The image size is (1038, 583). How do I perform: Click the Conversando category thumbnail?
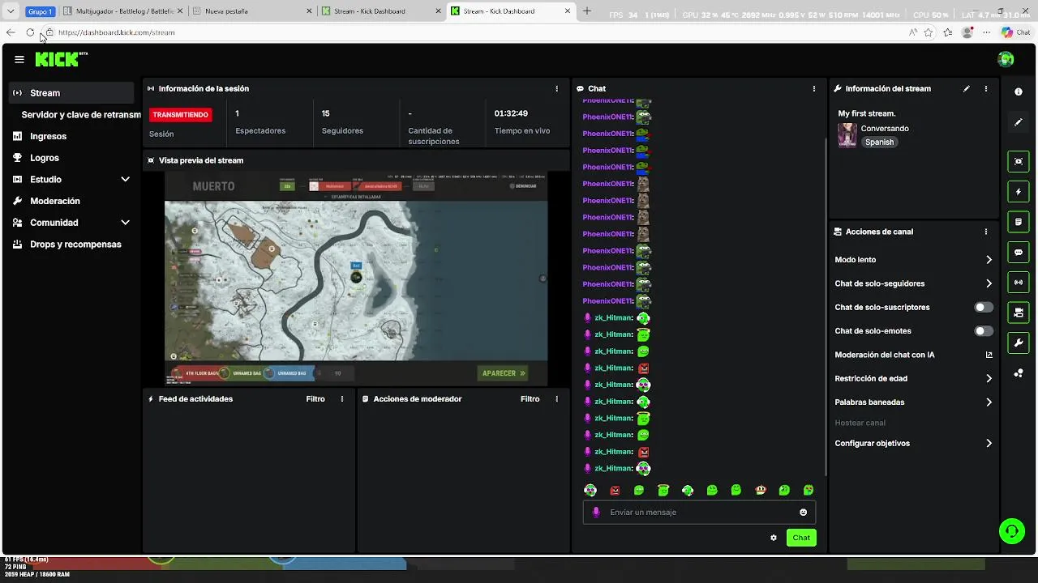point(847,135)
